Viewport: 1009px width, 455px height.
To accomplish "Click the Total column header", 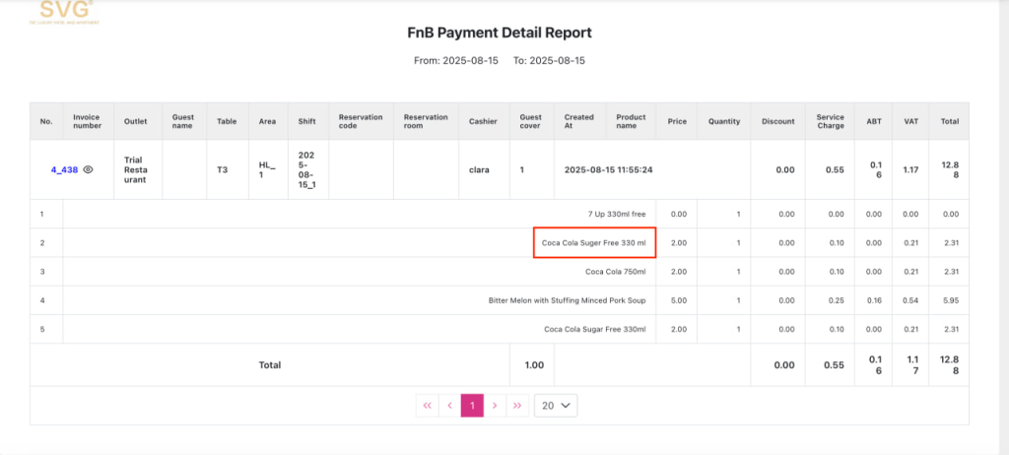I will (949, 121).
